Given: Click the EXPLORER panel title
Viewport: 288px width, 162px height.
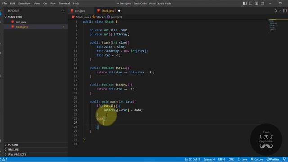Looking at the screenshot, I should point(13,11).
